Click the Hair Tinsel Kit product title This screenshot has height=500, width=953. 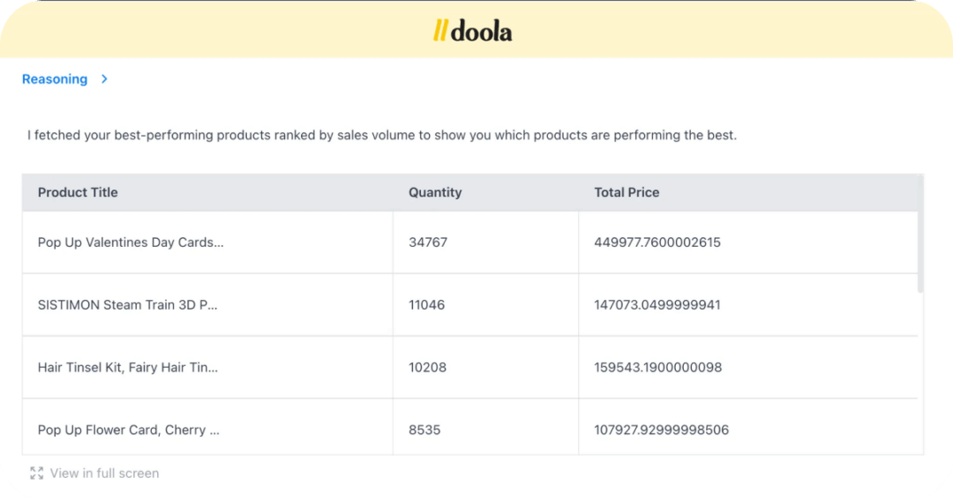coord(127,368)
